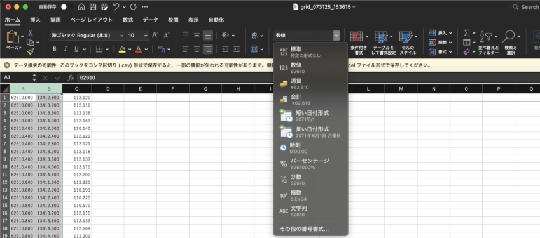This screenshot has height=238, width=540.
Task: Open the file name grid_073125_153615 dropdown
Action: tap(354, 6)
